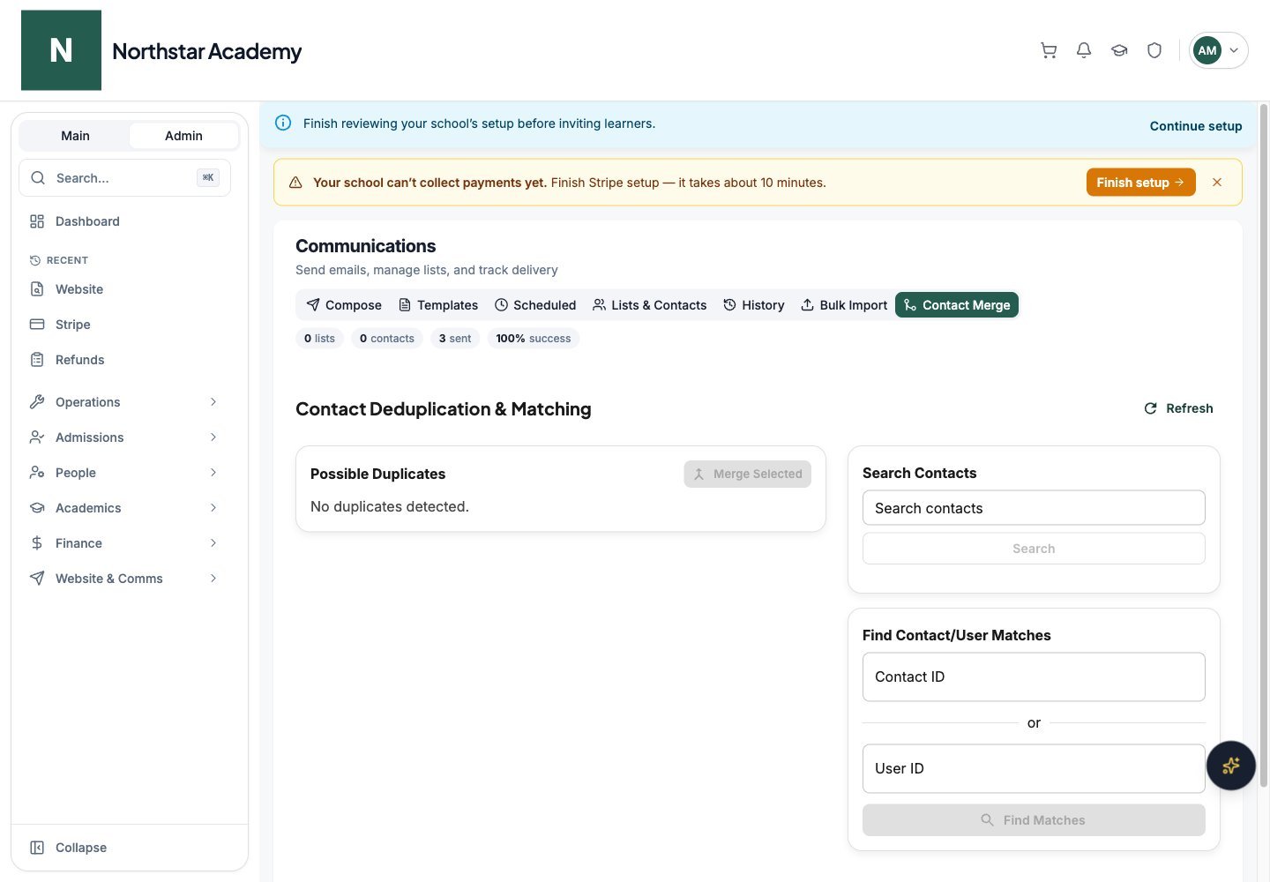Image resolution: width=1270 pixels, height=882 pixels.
Task: Click the Find Matches button
Action: 1034,820
